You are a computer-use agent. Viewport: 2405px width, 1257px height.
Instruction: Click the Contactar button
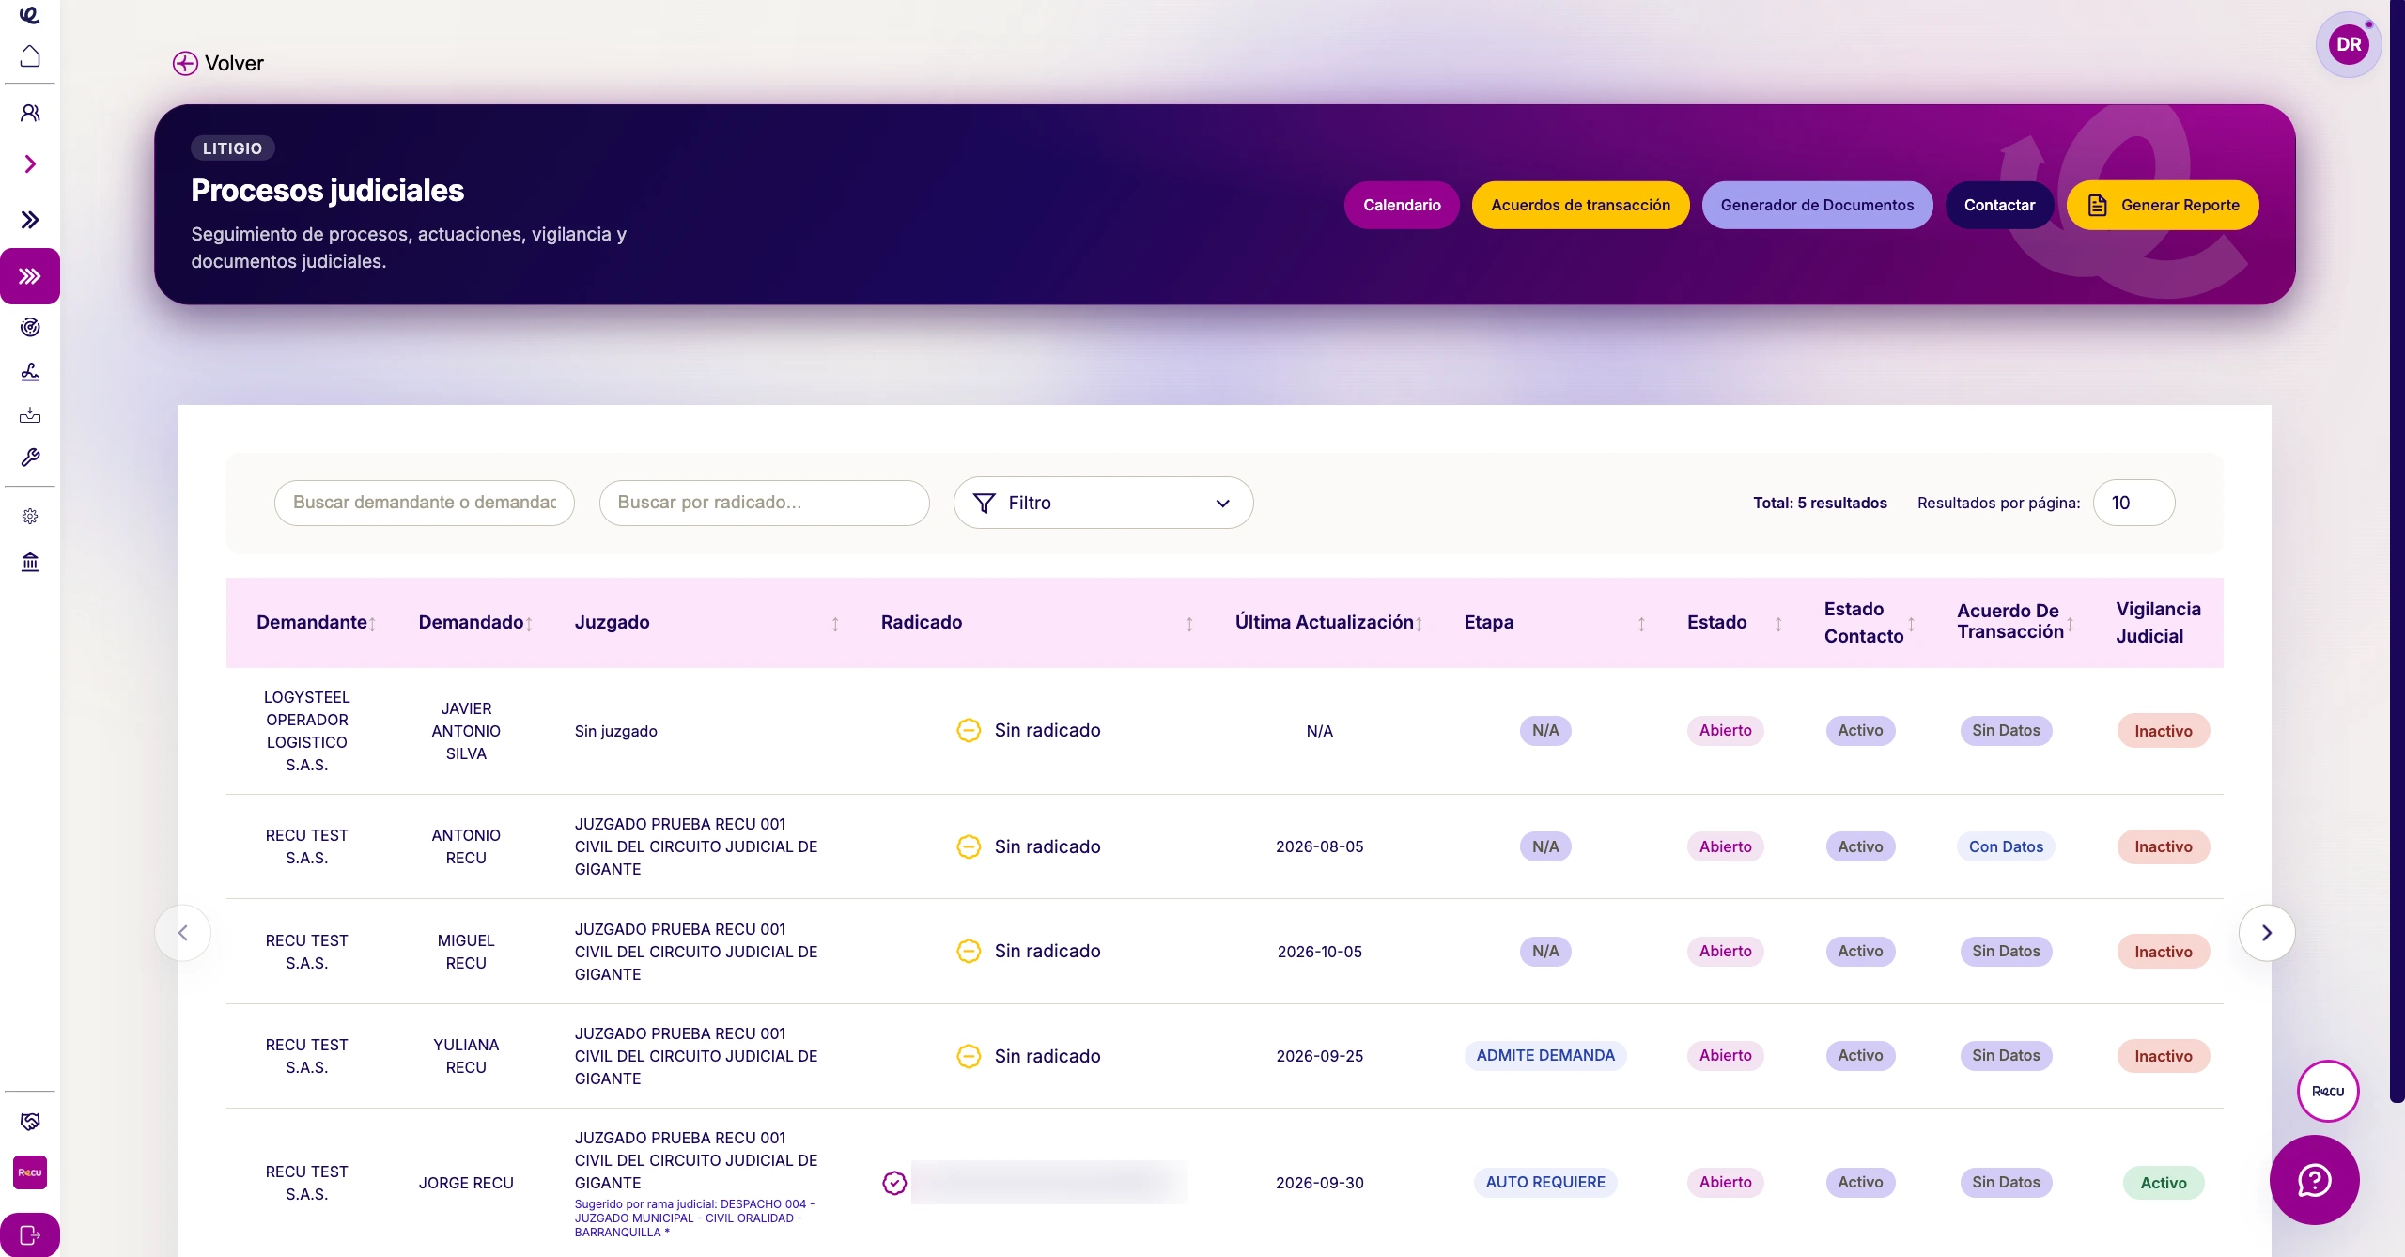(x=1999, y=205)
